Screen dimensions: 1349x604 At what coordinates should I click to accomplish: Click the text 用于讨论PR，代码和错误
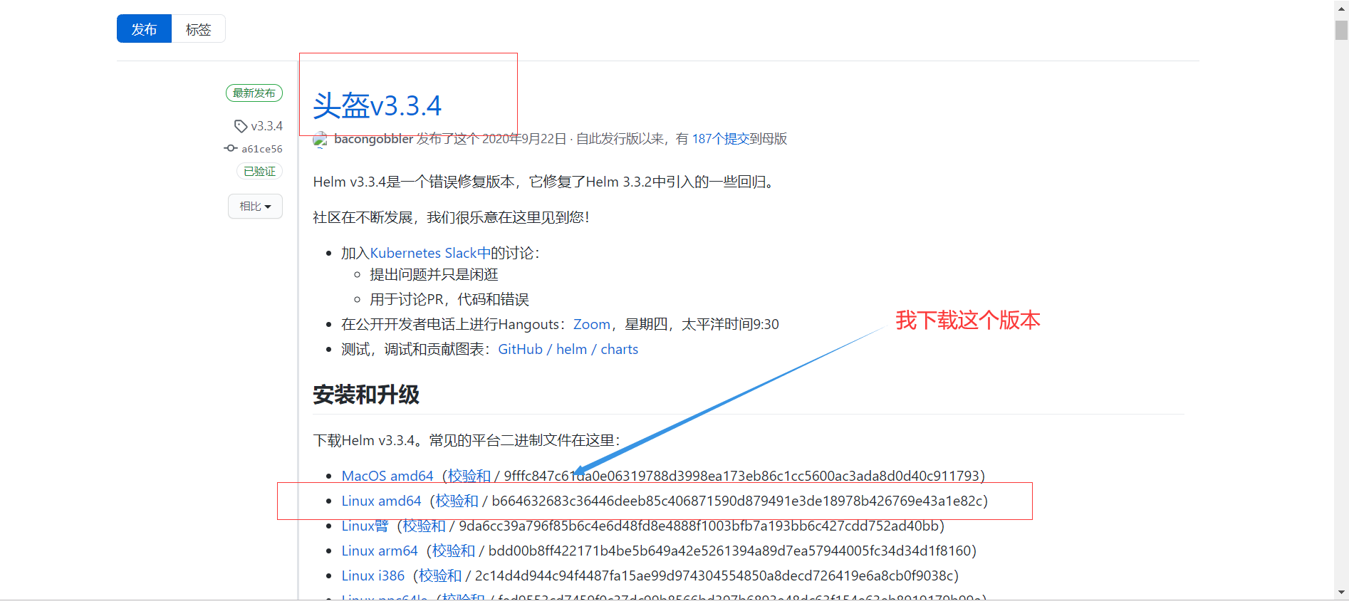coord(449,299)
